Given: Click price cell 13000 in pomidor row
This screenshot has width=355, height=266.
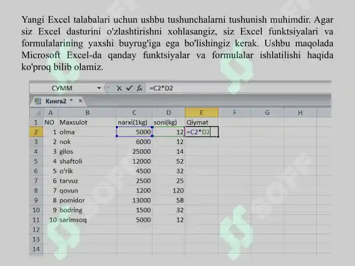Looking at the screenshot, I should 135,200.
